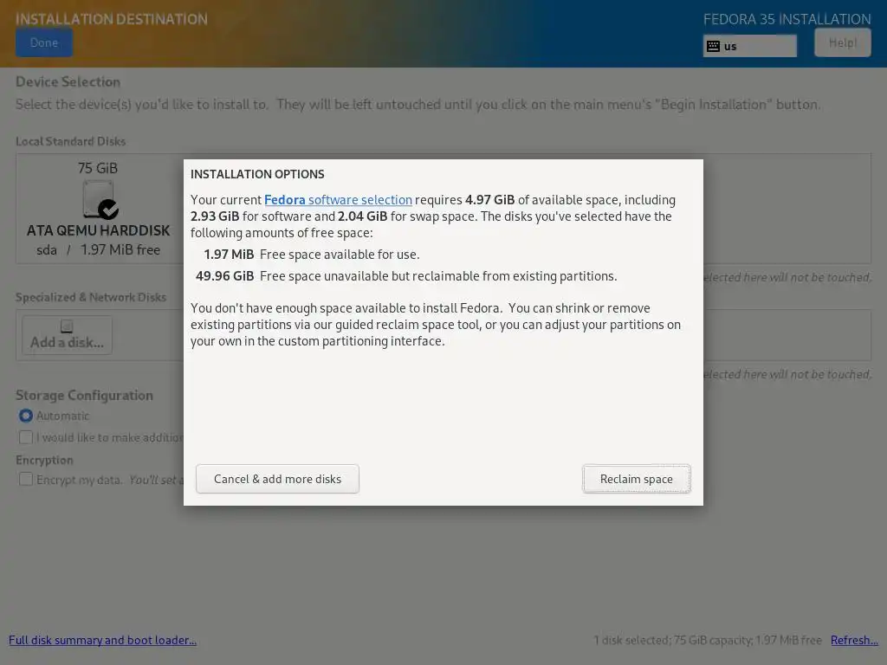Open the Help! button
The height and width of the screenshot is (665, 887).
[x=842, y=43]
